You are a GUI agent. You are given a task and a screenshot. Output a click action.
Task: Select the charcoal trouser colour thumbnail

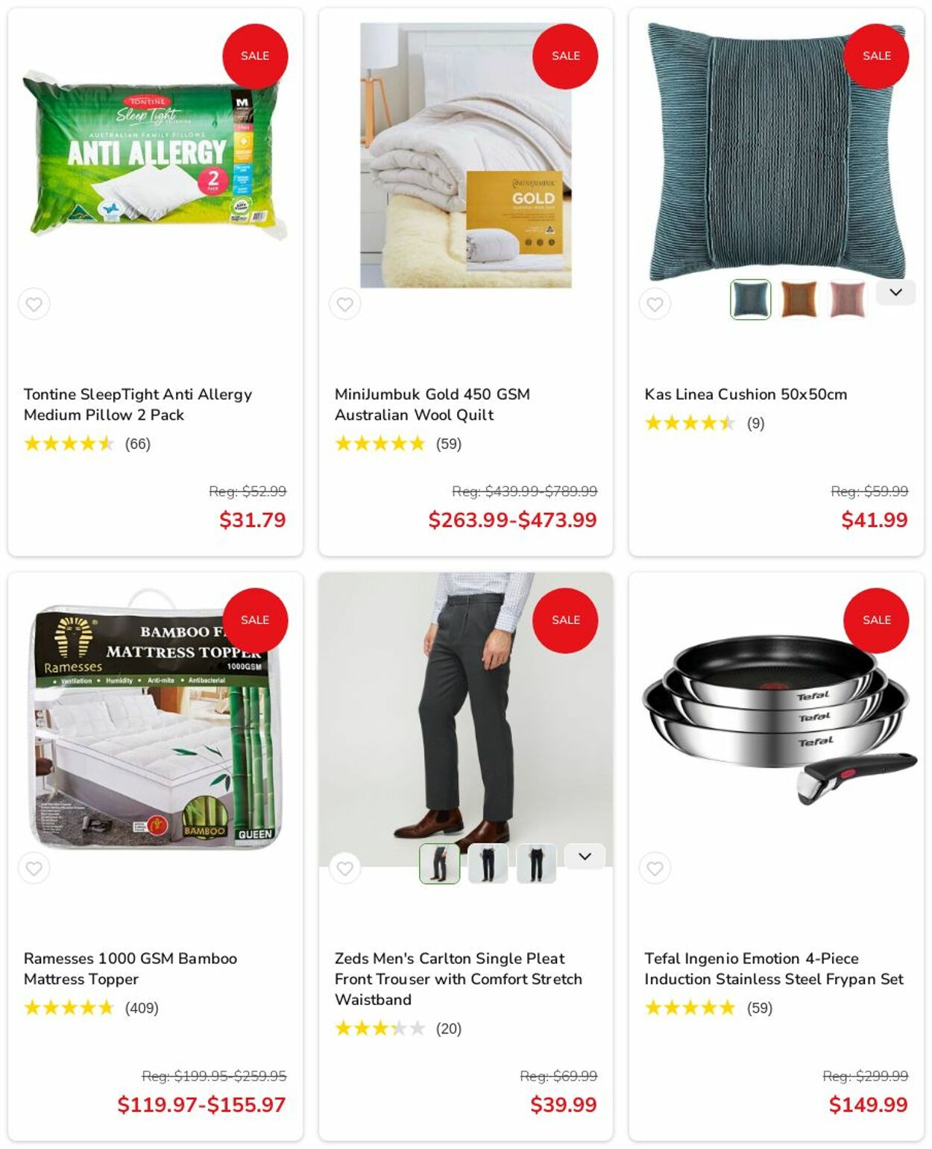click(x=440, y=863)
